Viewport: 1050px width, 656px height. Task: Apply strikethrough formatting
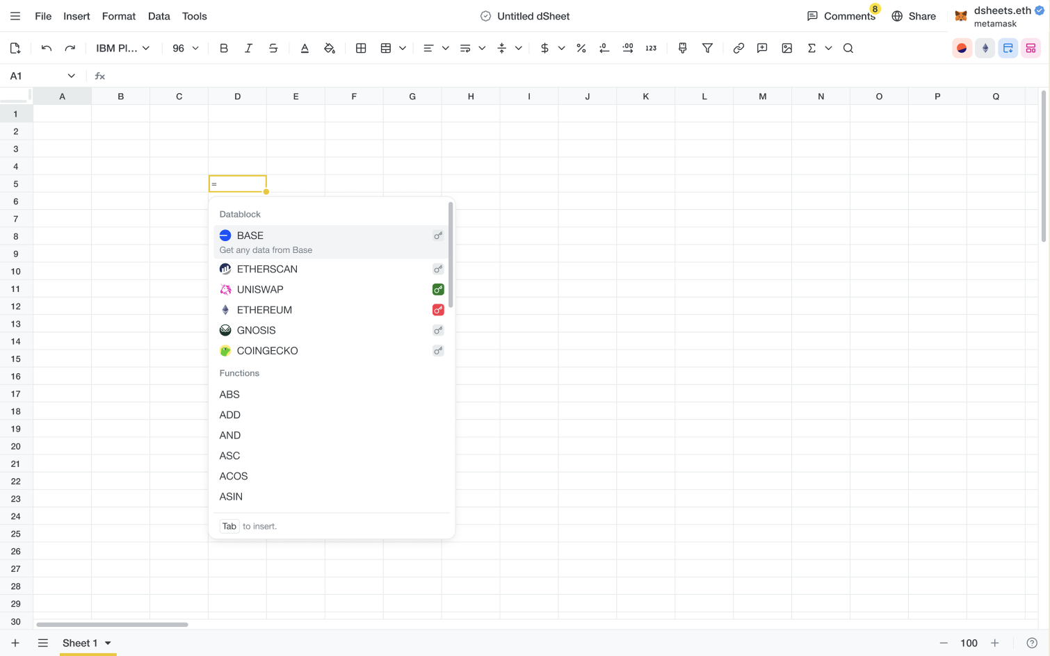(x=273, y=48)
